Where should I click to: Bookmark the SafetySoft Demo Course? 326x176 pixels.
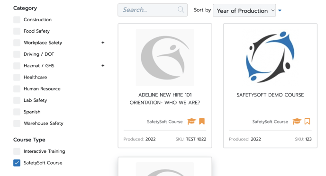tap(308, 121)
